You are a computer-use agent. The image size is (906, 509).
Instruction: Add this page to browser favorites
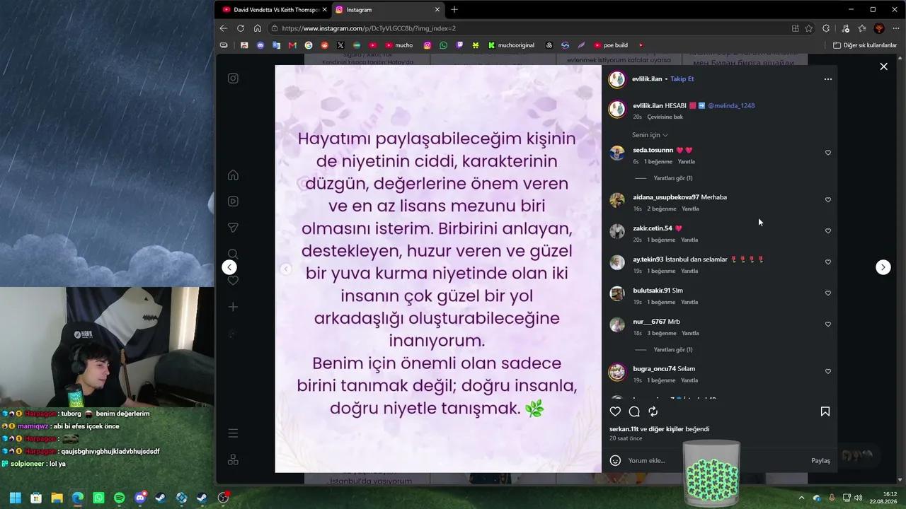(809, 28)
